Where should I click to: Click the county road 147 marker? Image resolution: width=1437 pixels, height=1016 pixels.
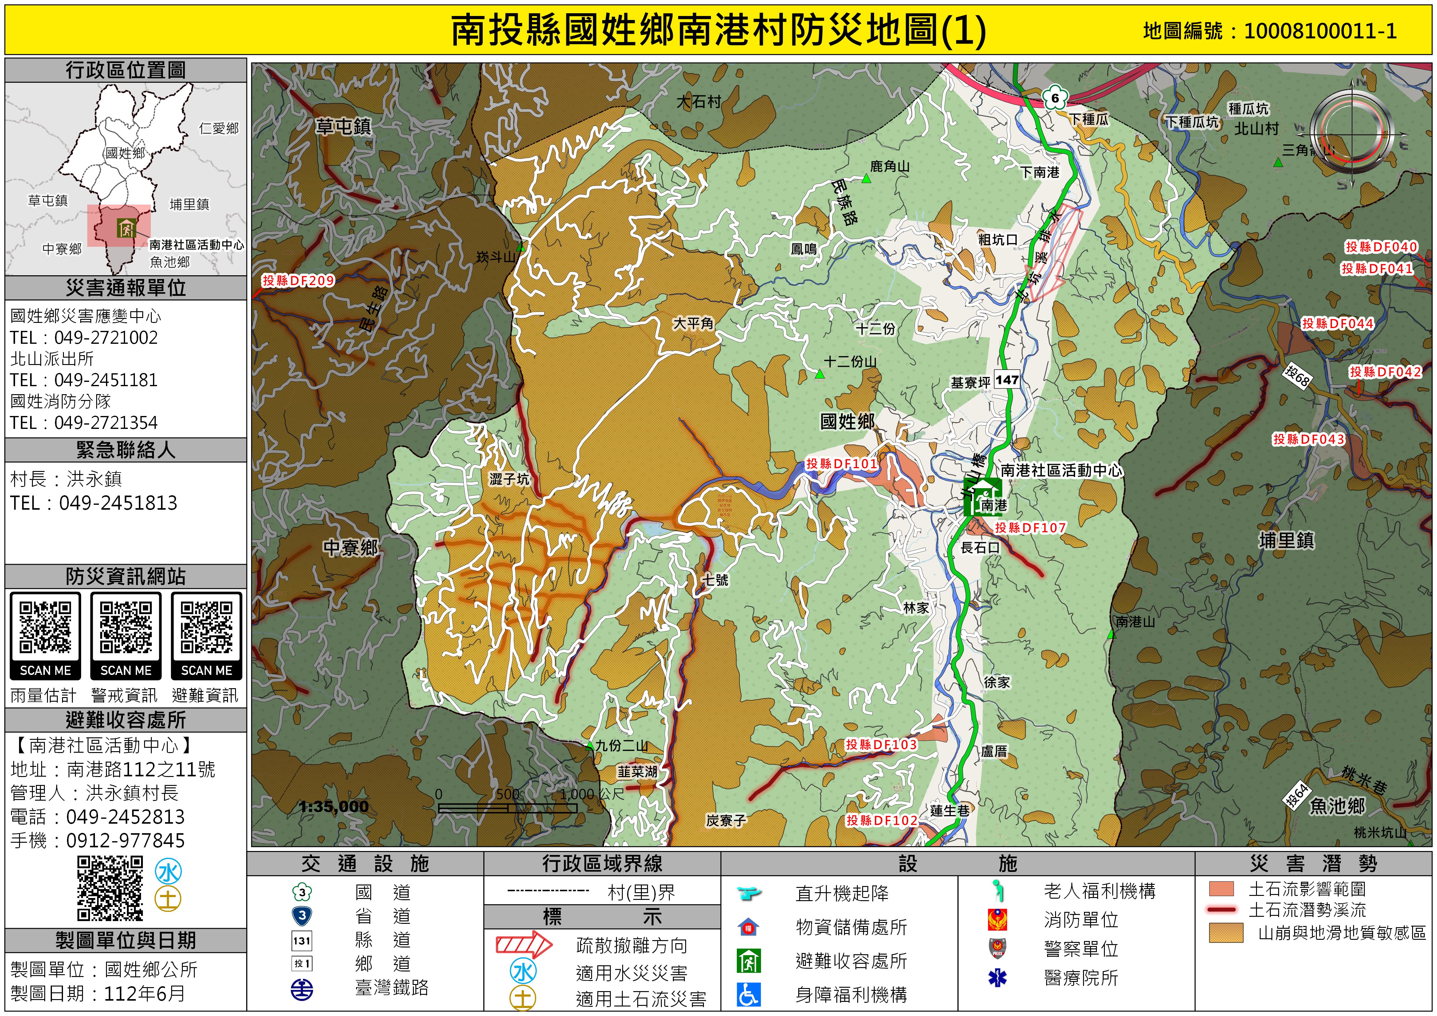[x=1007, y=380]
